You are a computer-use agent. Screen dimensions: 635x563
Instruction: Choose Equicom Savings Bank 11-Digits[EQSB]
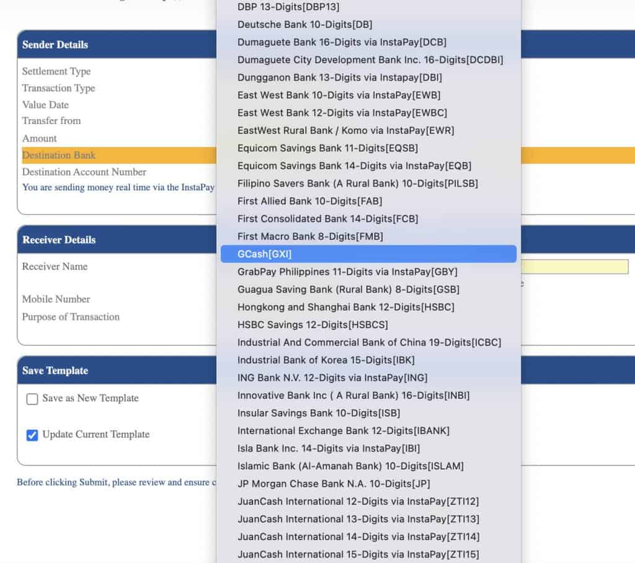coord(327,148)
